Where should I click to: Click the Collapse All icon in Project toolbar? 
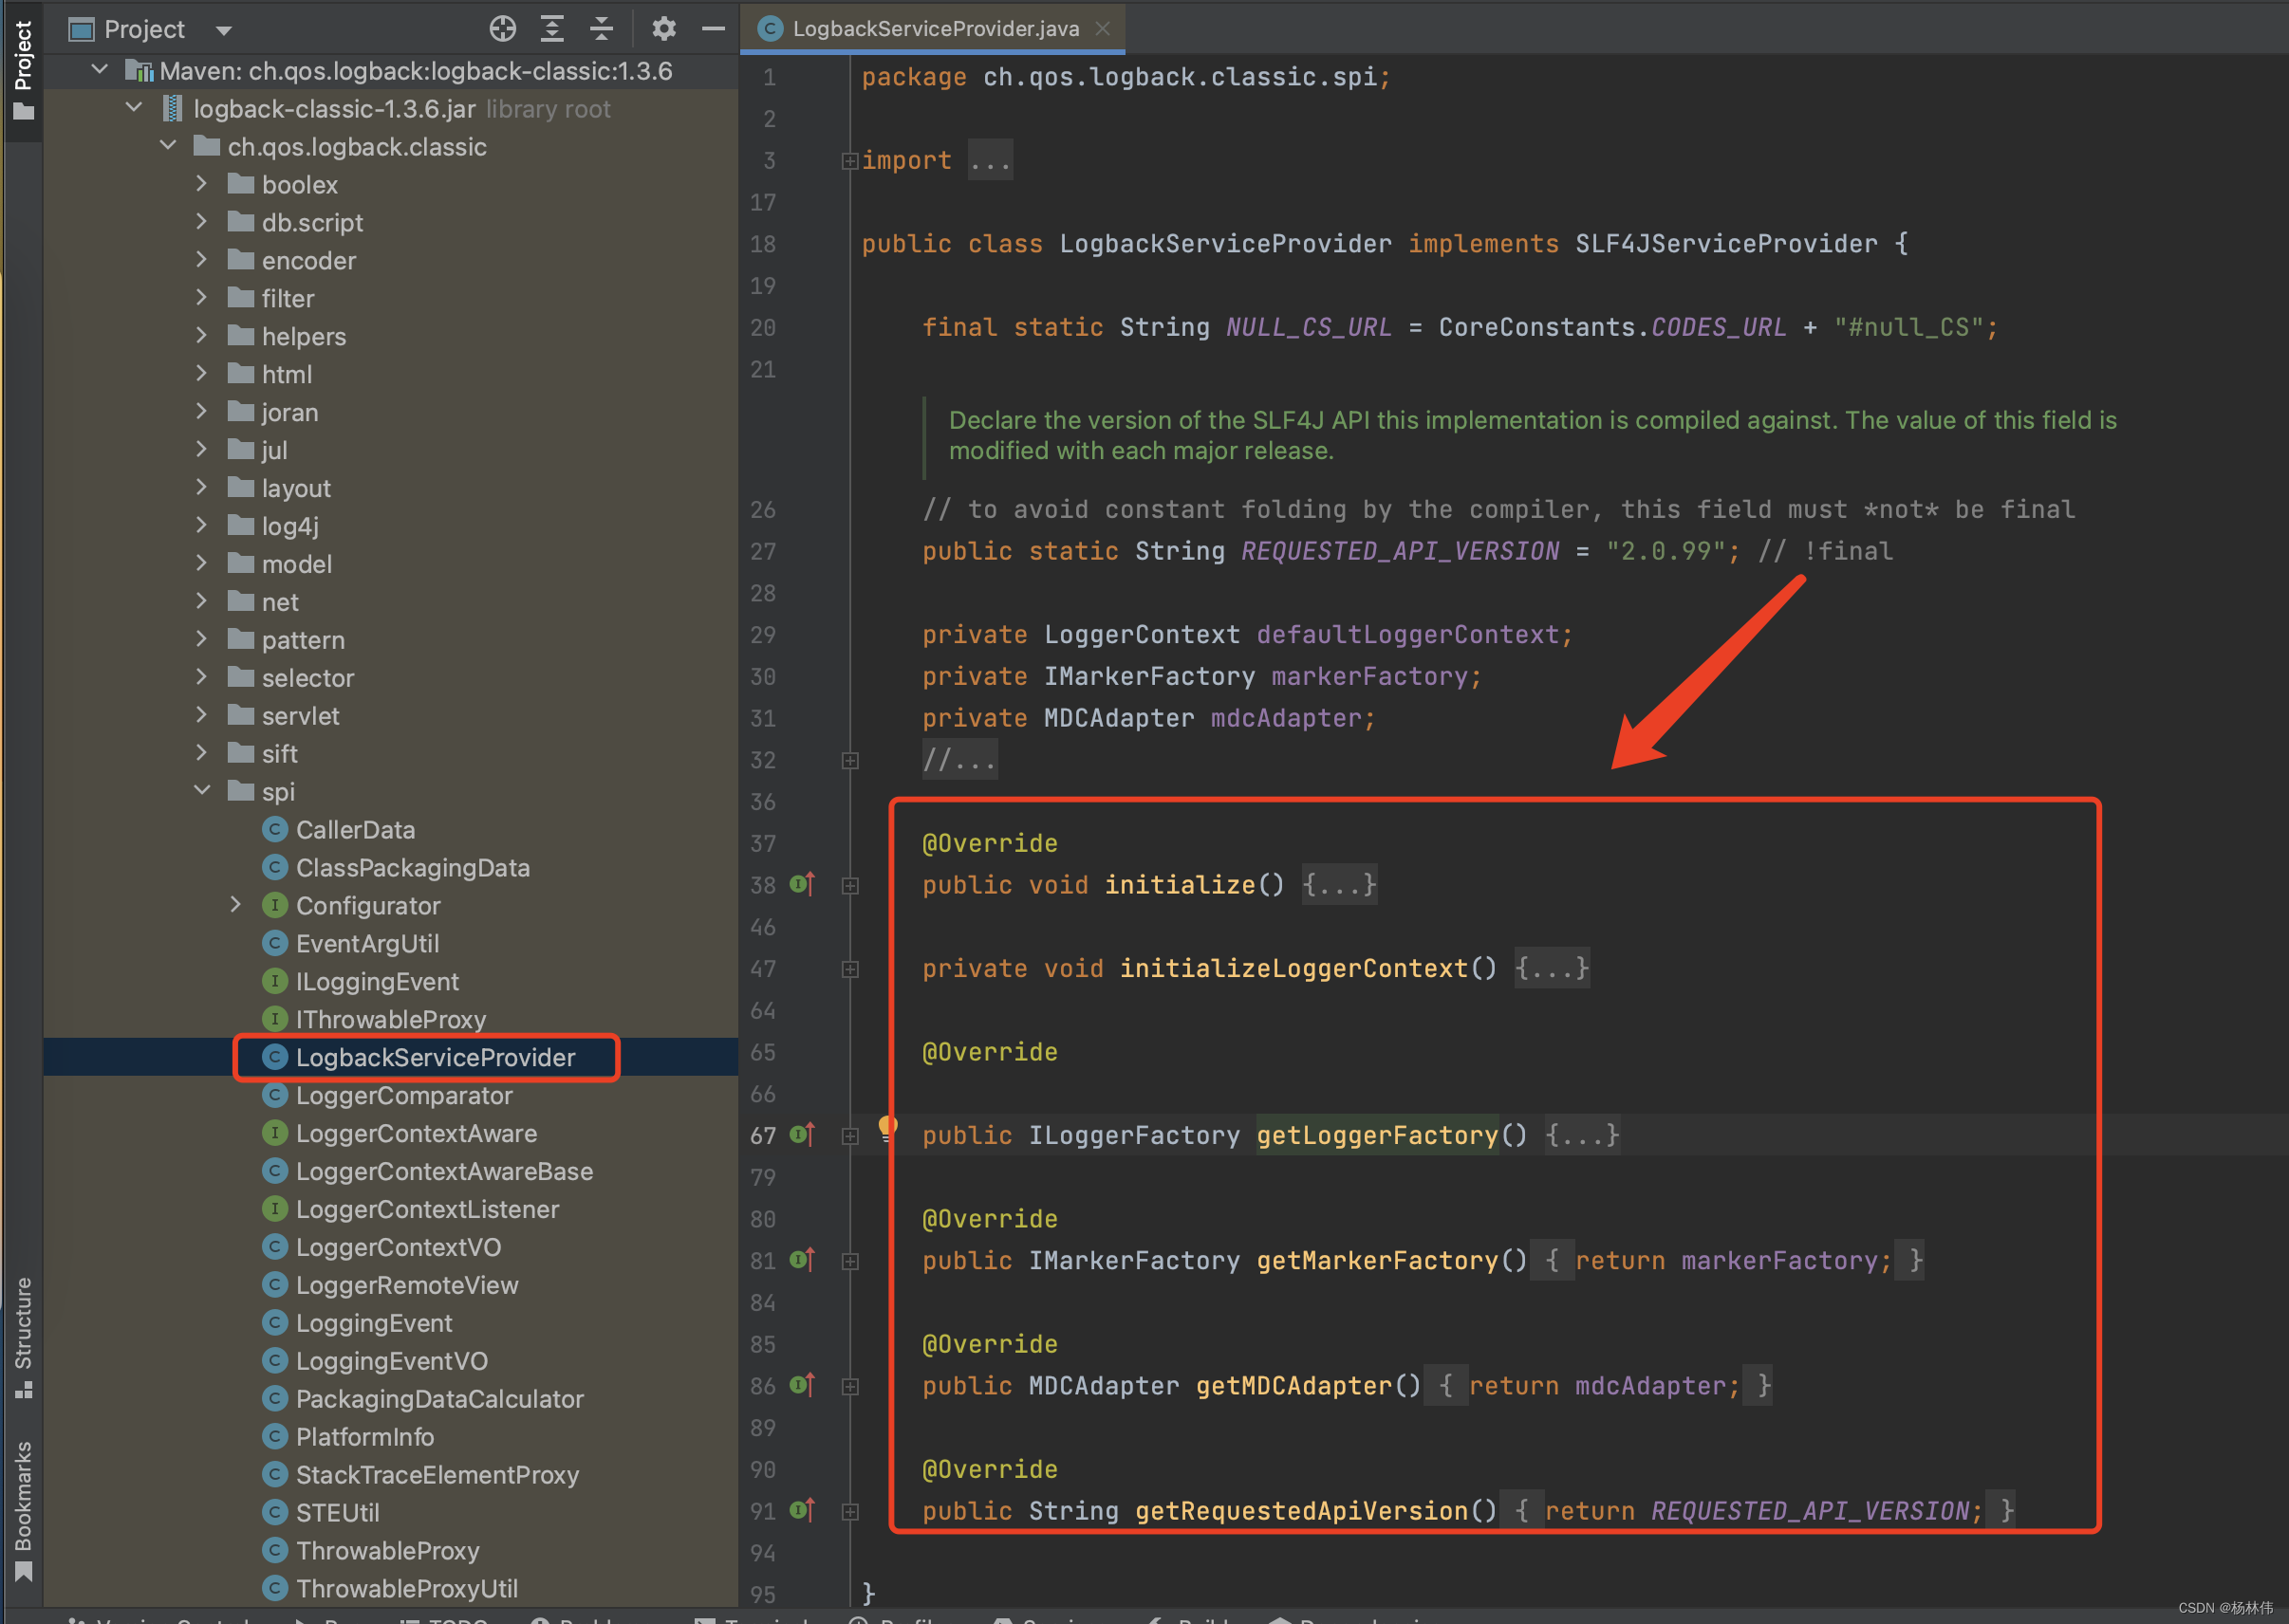[x=602, y=29]
